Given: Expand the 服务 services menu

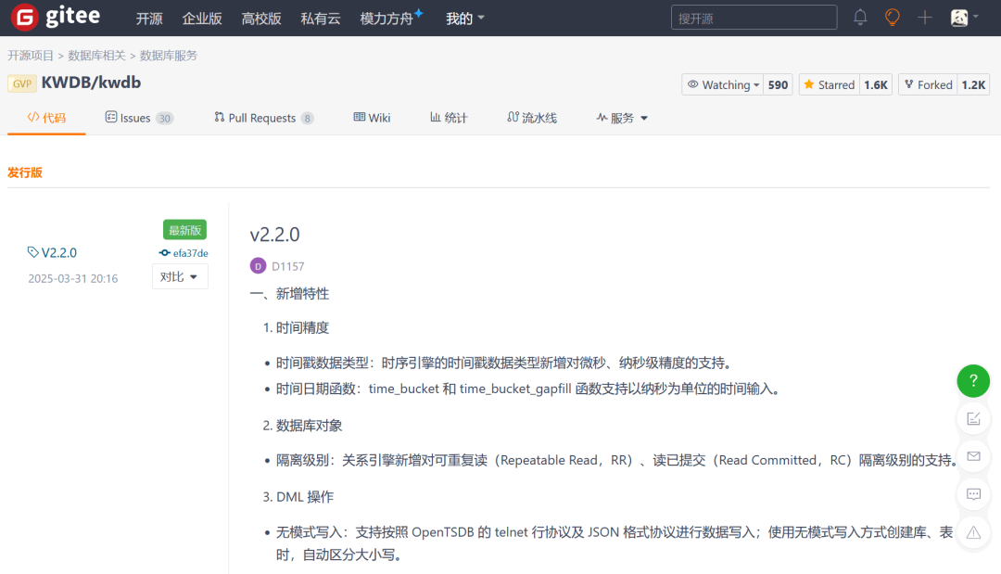Looking at the screenshot, I should tap(622, 118).
